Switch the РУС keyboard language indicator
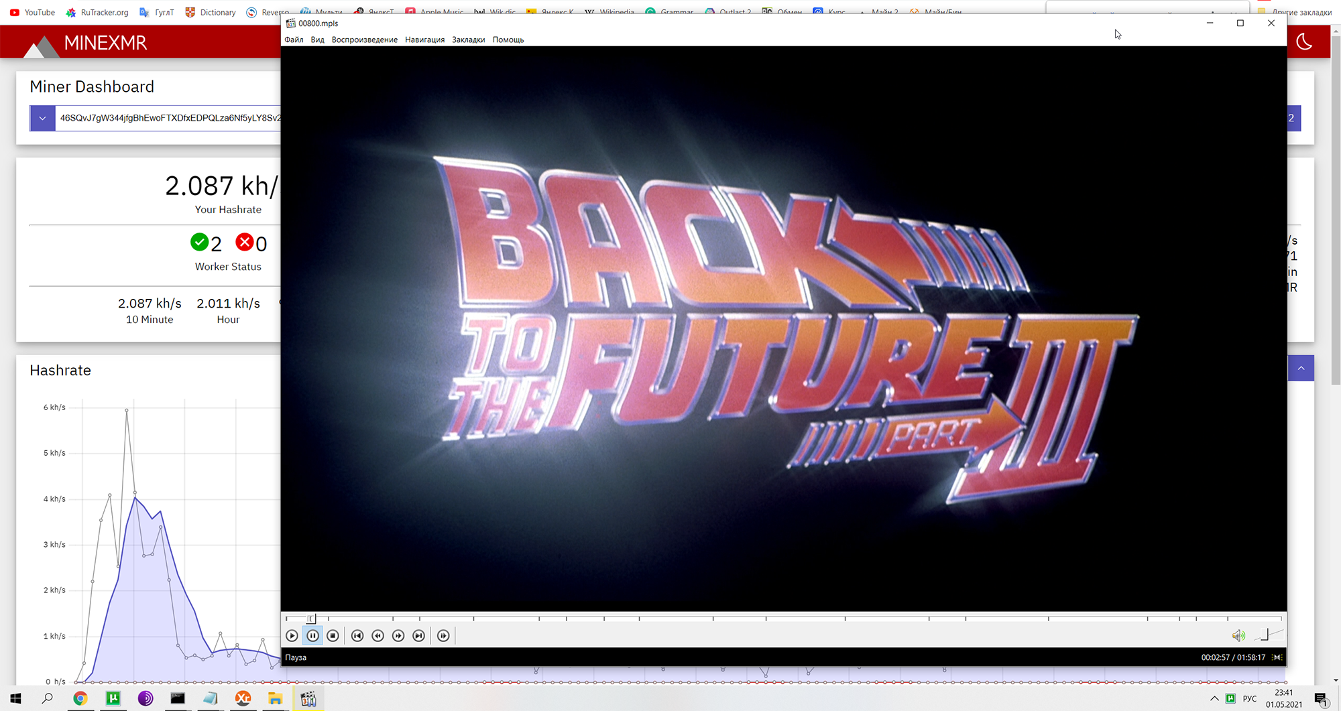This screenshot has width=1341, height=711. pyautogui.click(x=1250, y=698)
